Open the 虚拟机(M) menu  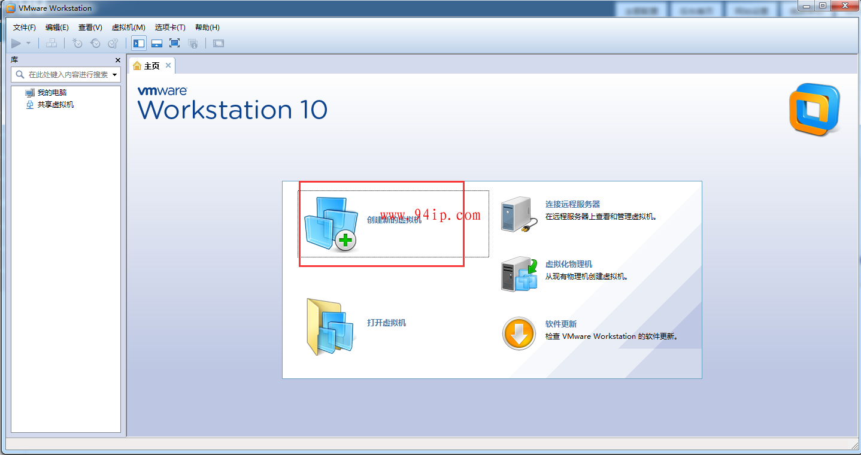[x=128, y=28]
